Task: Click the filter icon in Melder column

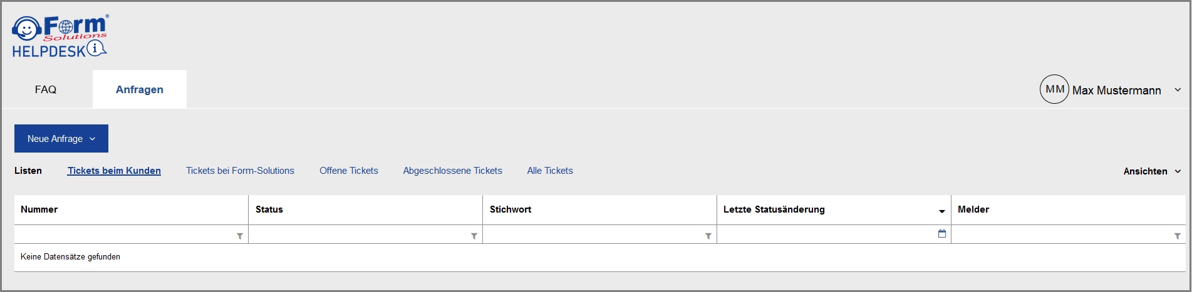Action: (x=1178, y=236)
